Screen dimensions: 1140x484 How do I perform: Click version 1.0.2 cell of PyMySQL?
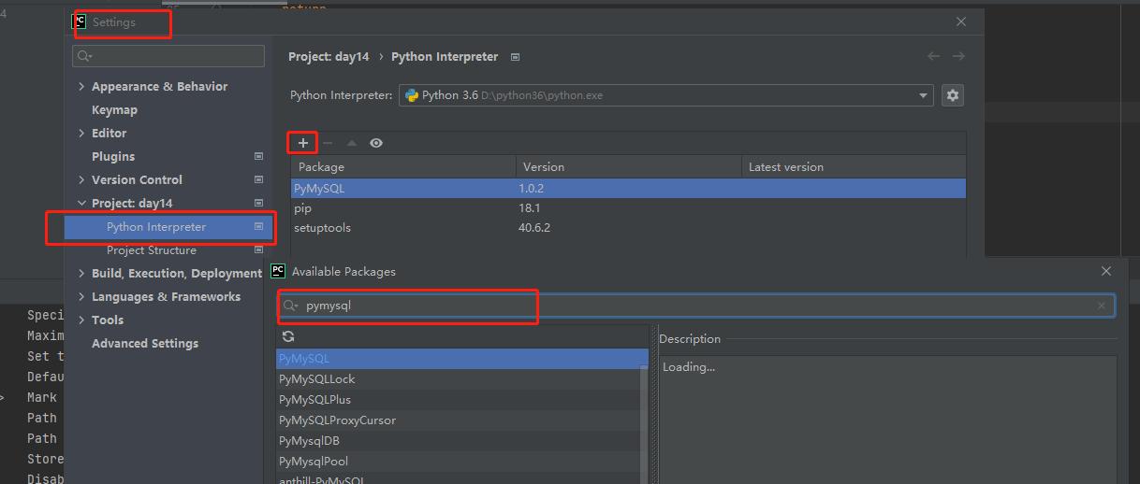click(x=629, y=188)
